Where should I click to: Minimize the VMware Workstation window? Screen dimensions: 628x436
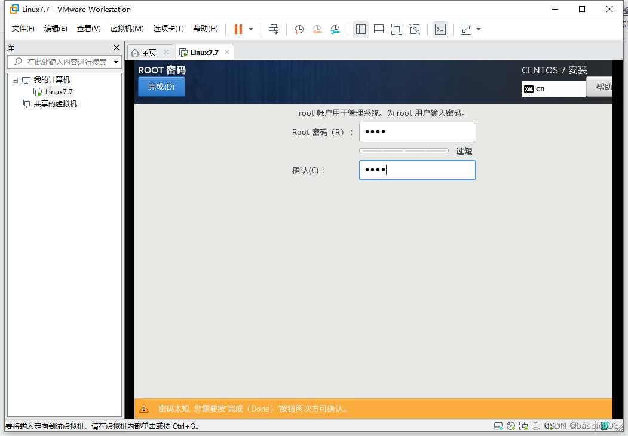click(555, 9)
